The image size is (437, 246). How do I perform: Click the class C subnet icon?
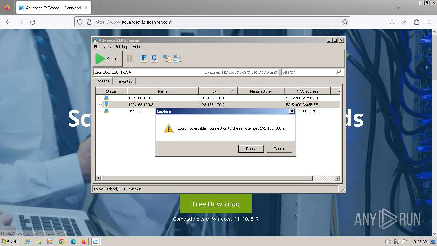coord(154,59)
